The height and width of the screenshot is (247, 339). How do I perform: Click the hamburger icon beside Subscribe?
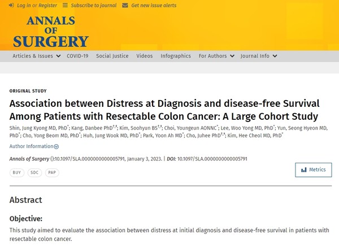65,5
